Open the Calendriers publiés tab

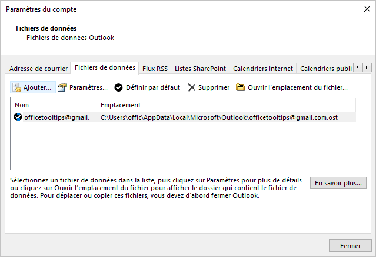coord(326,69)
